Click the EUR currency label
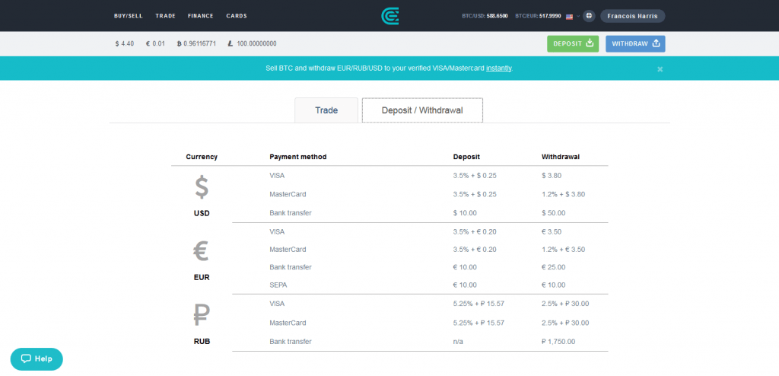The width and height of the screenshot is (779, 376). pyautogui.click(x=202, y=278)
